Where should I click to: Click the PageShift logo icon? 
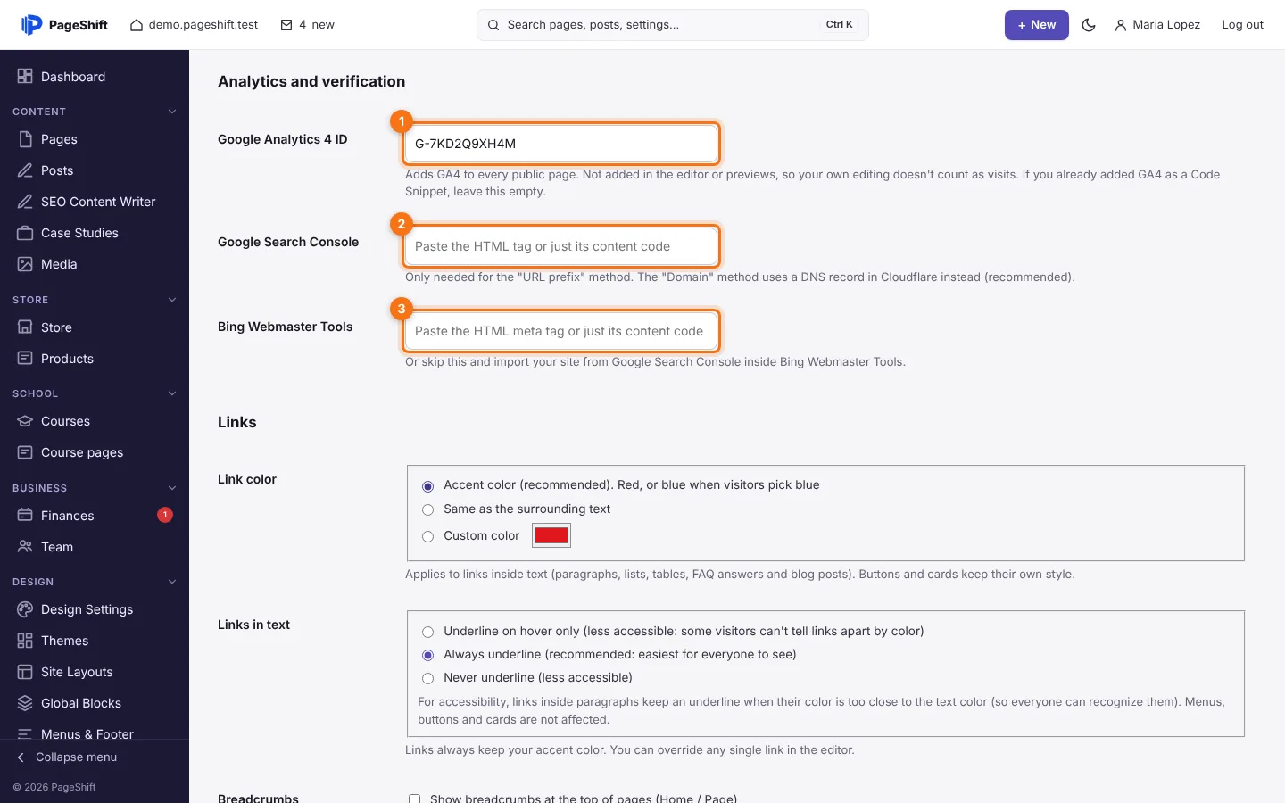point(31,25)
